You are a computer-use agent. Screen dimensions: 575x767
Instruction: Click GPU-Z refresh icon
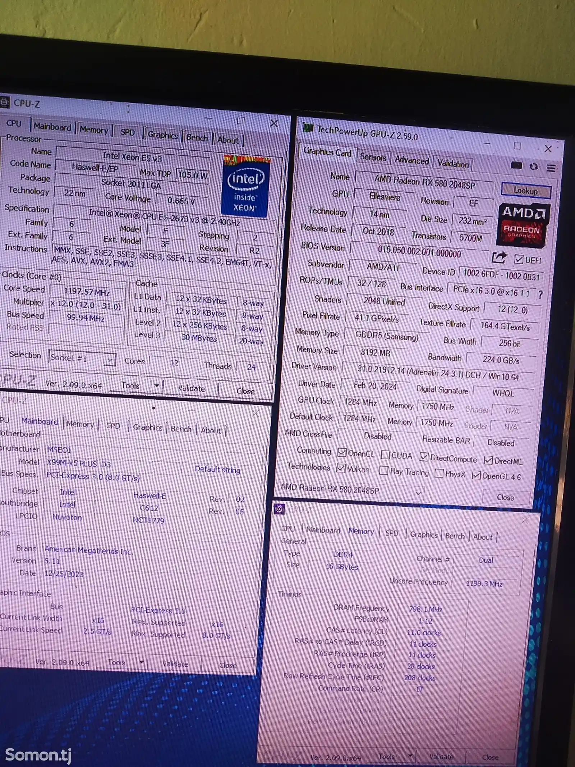click(534, 166)
